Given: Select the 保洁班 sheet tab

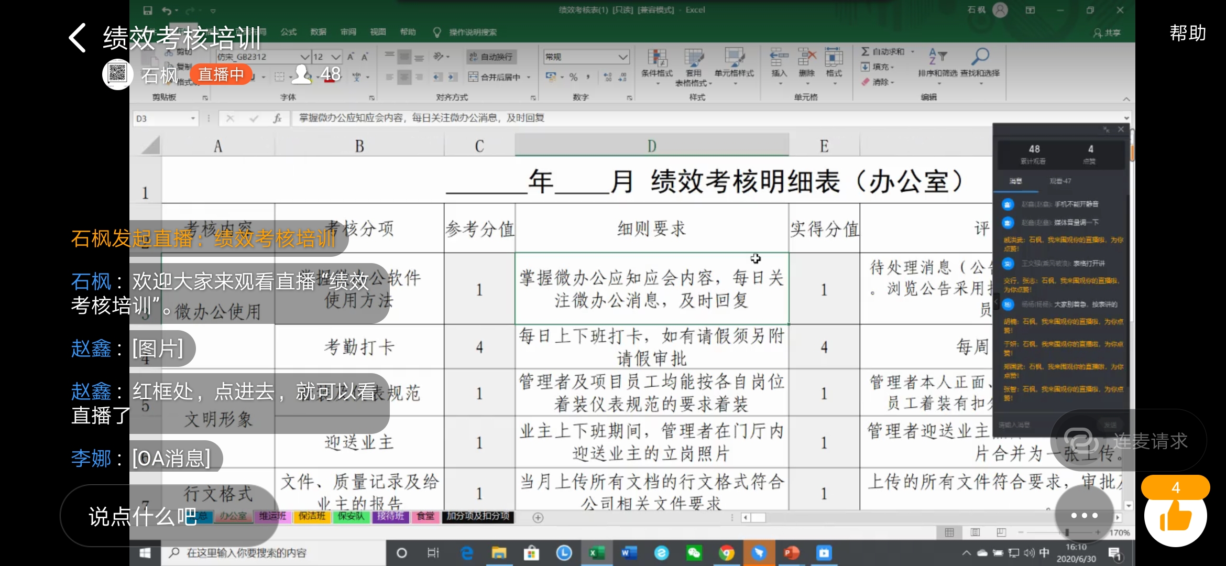Looking at the screenshot, I should point(312,516).
